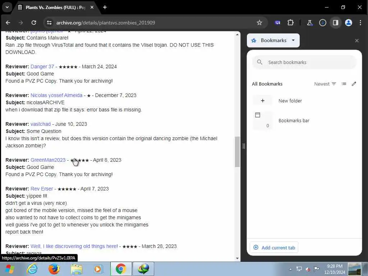Toggle the browser side panel icon
Screen dimensions: 368x276
point(336,23)
